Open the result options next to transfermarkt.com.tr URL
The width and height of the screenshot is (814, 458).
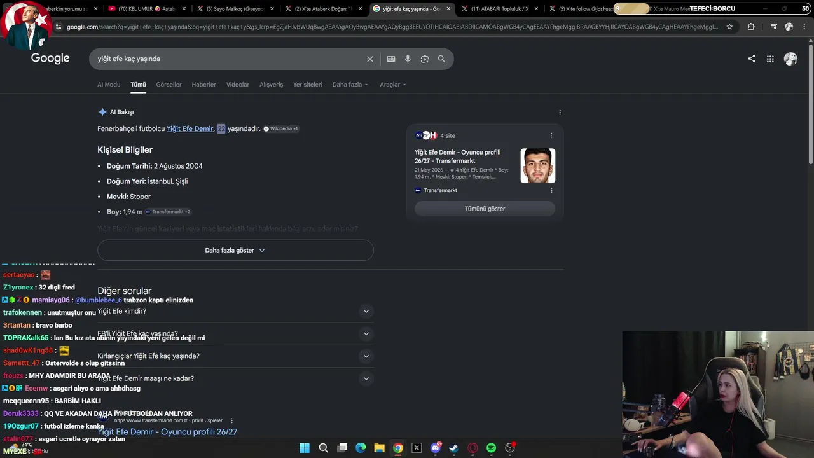231,420
